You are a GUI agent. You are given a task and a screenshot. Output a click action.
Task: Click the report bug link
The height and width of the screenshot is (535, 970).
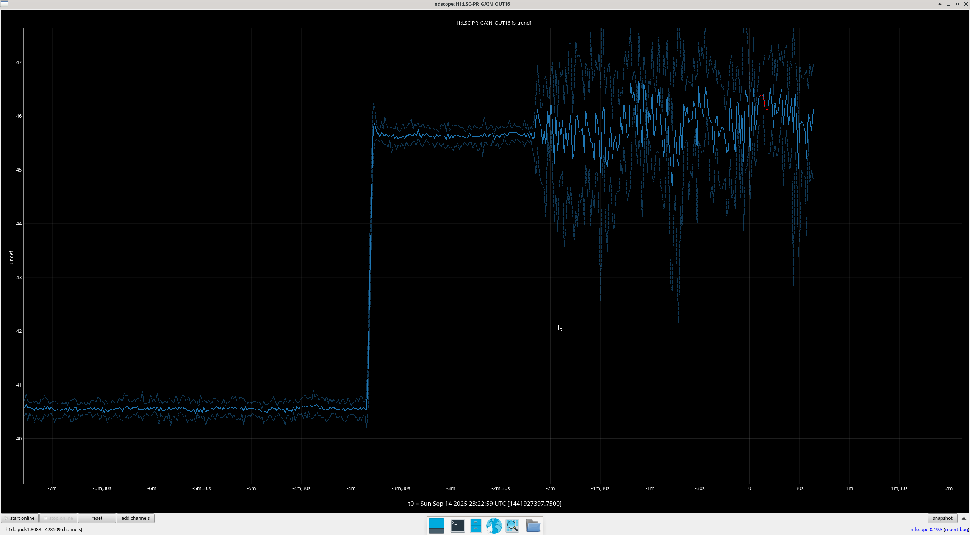point(956,529)
